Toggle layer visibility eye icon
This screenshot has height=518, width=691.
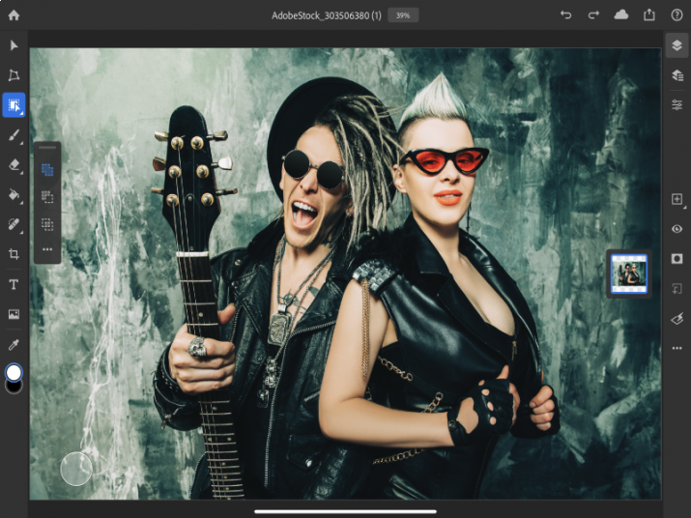pyautogui.click(x=677, y=229)
